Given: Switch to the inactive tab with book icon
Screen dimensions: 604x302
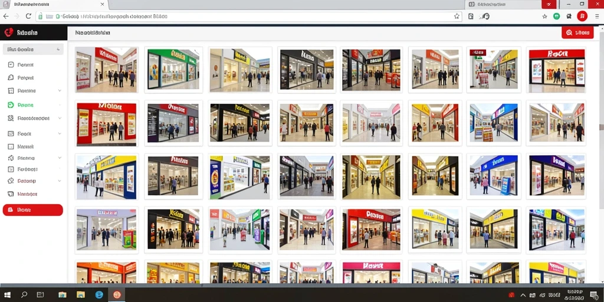Looking at the screenshot, I should [503, 4].
